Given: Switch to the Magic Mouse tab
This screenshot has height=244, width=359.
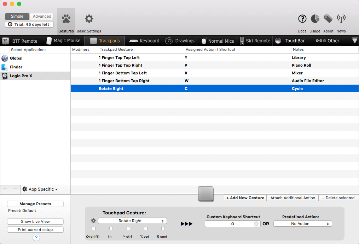Looking at the screenshot, I should (x=64, y=41).
